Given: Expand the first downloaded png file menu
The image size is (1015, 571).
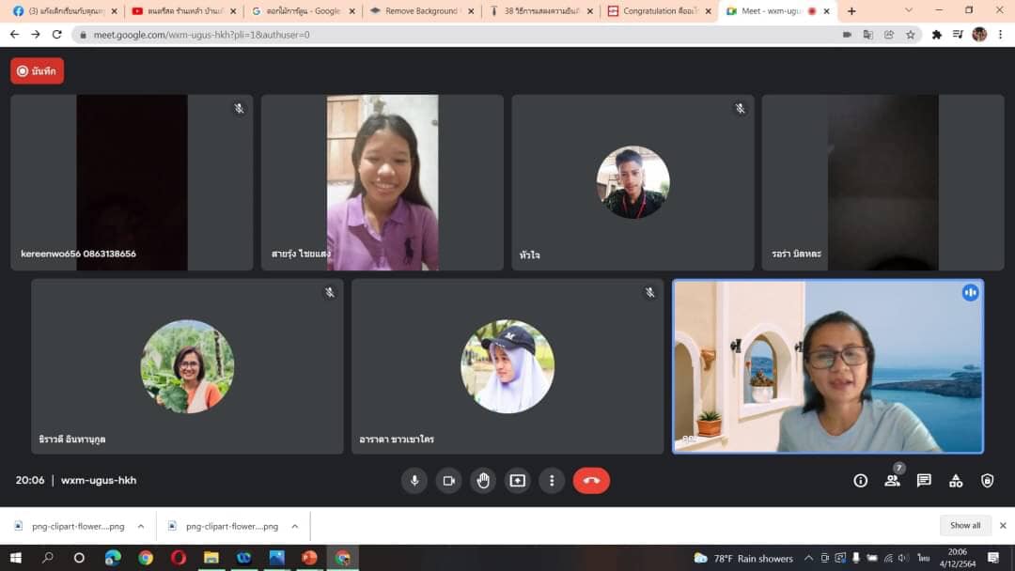Looking at the screenshot, I should pos(141,527).
